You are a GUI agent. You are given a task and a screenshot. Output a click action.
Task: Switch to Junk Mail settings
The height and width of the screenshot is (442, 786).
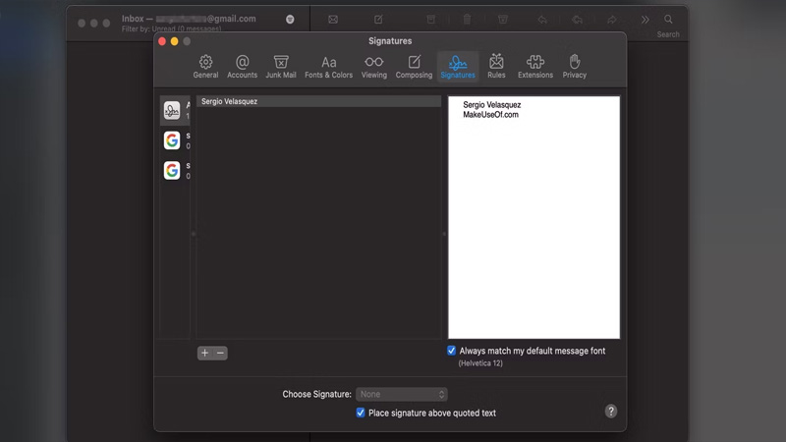coord(281,67)
